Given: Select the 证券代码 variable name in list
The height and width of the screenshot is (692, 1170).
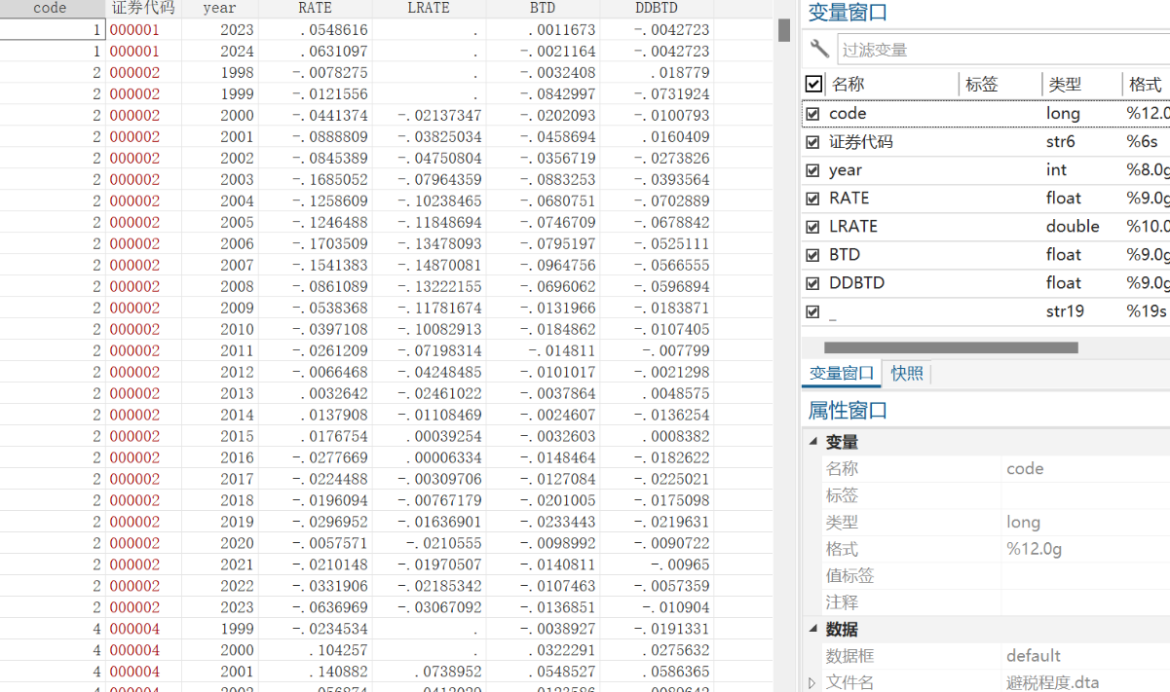Looking at the screenshot, I should pyautogui.click(x=861, y=142).
